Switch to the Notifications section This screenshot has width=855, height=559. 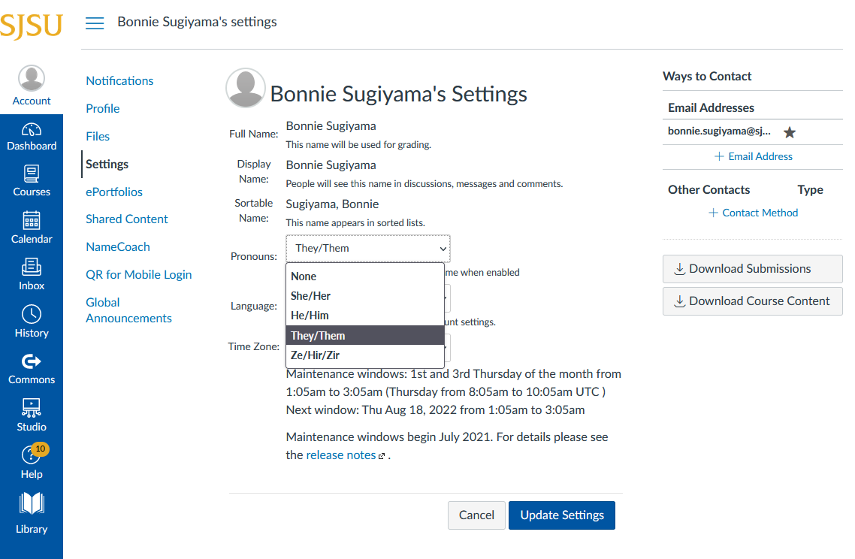click(119, 80)
